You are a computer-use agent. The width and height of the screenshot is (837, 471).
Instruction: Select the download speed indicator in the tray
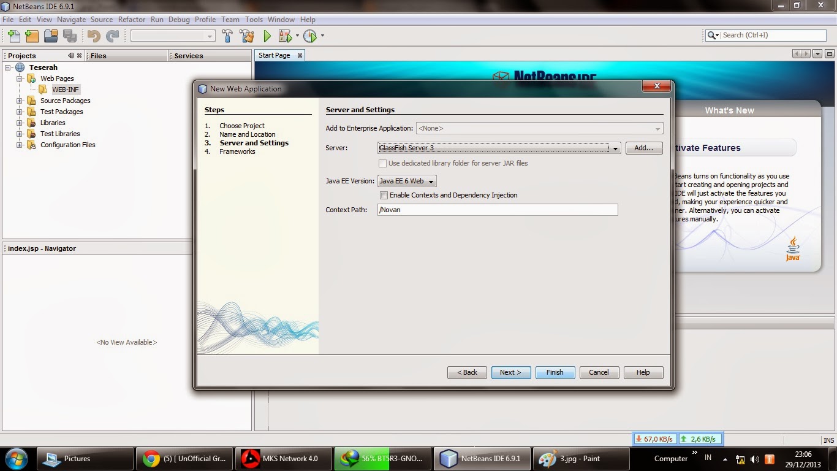coord(654,438)
